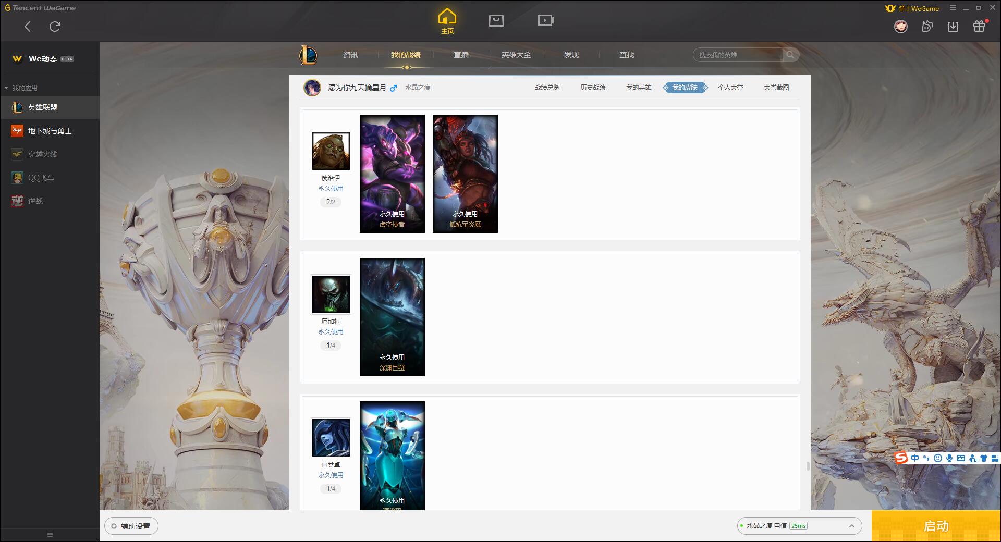Click the 1/4 badge under 厄加特
This screenshot has width=1001, height=542.
(331, 345)
